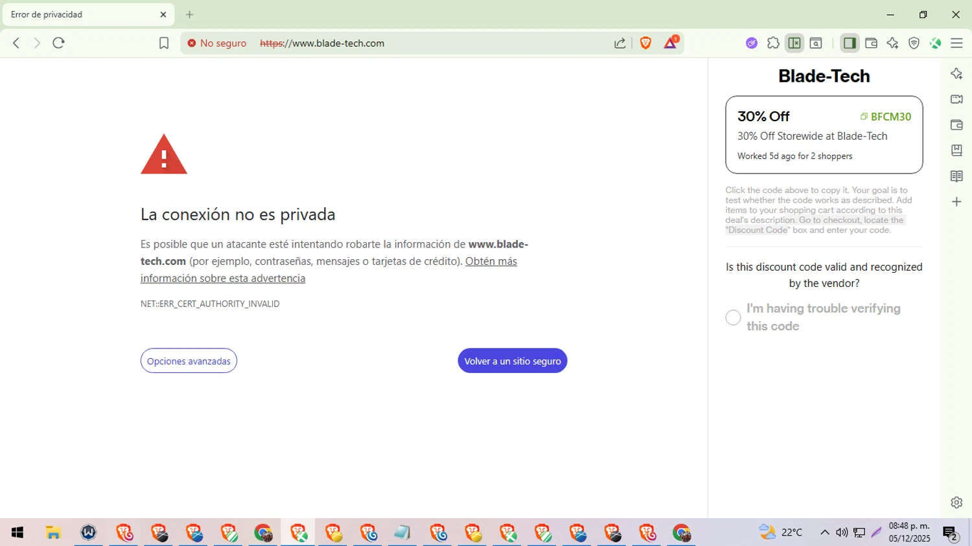The width and height of the screenshot is (972, 546).
Task: Click 'Is this discount code valid' question text
Action: 824,275
